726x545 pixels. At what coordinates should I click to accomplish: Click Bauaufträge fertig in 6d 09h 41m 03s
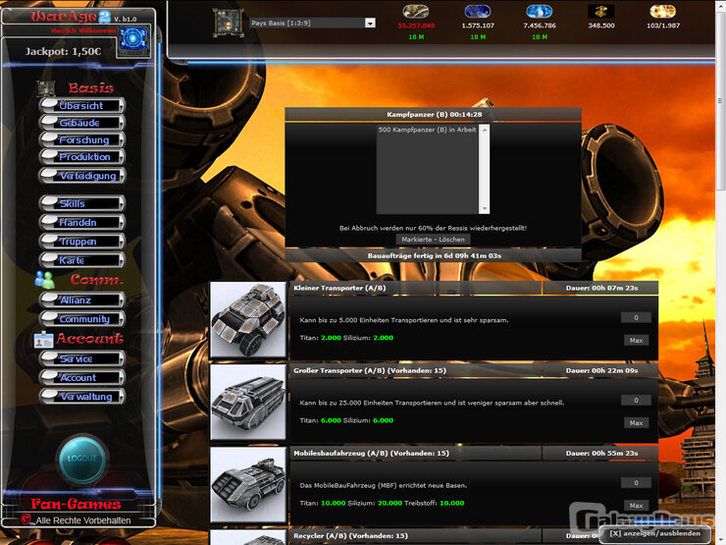click(x=434, y=256)
